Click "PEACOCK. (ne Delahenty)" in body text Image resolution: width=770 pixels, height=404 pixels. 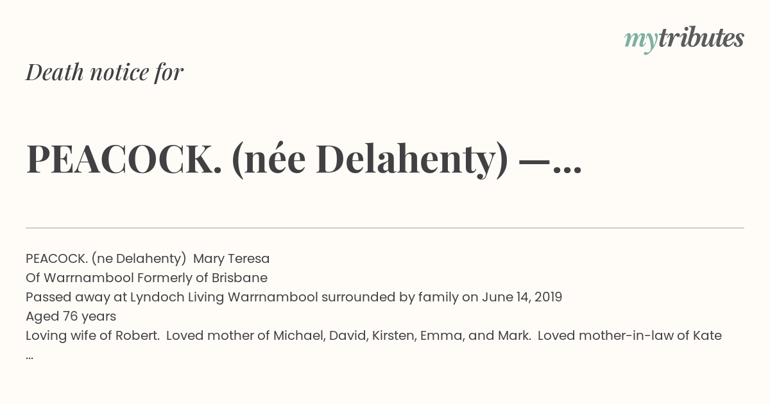point(106,258)
